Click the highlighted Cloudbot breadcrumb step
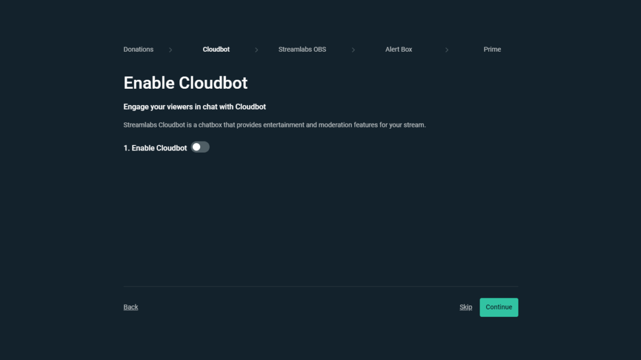 pyautogui.click(x=216, y=49)
